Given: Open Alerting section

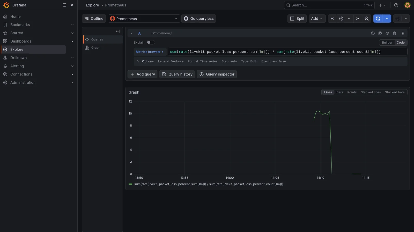Looking at the screenshot, I should pyautogui.click(x=17, y=66).
